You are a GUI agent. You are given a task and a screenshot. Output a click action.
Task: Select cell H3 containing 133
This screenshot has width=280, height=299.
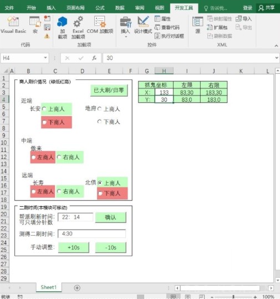(164, 92)
